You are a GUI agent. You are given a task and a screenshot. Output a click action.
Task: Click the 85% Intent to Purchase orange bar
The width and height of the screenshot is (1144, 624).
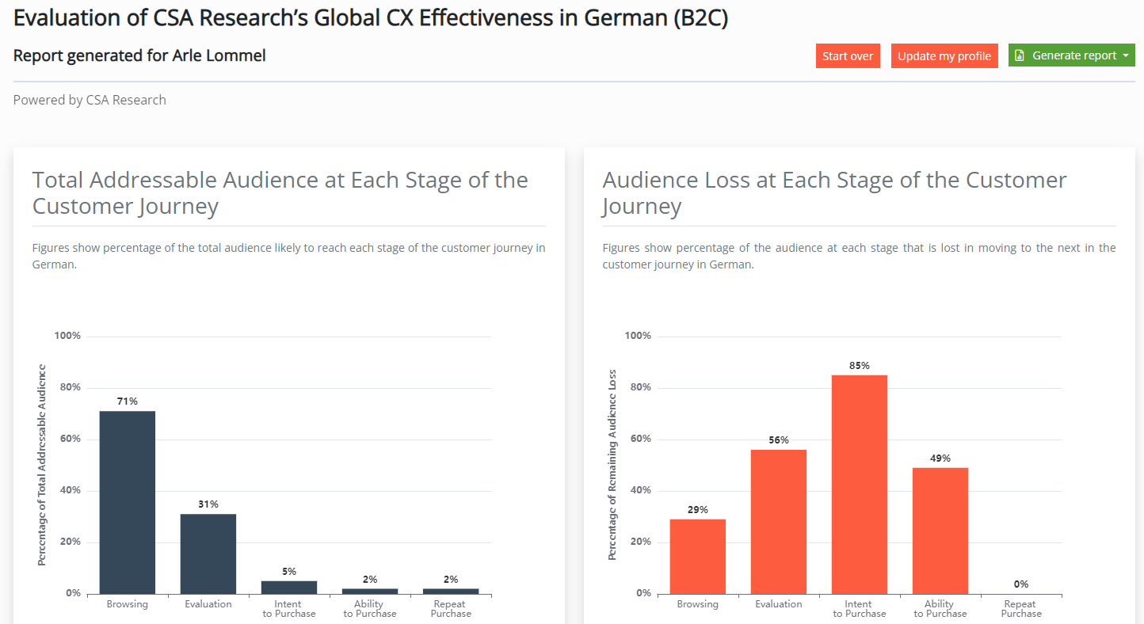click(x=860, y=484)
